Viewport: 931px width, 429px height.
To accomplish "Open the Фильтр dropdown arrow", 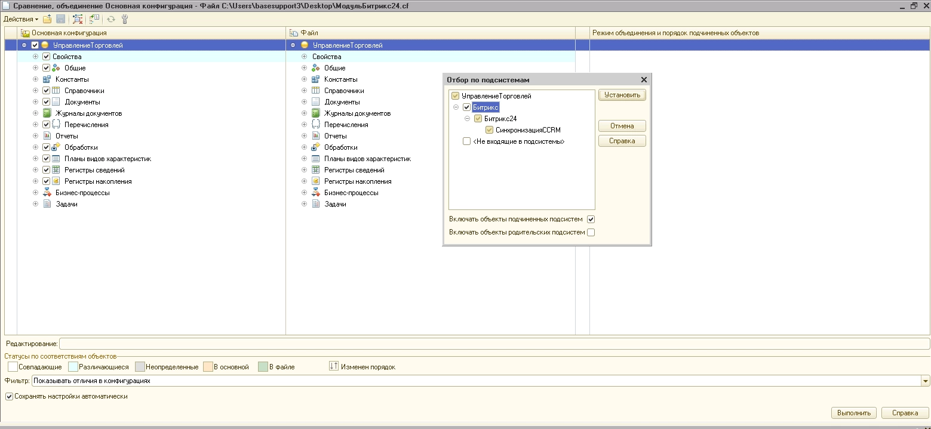I will pos(926,381).
